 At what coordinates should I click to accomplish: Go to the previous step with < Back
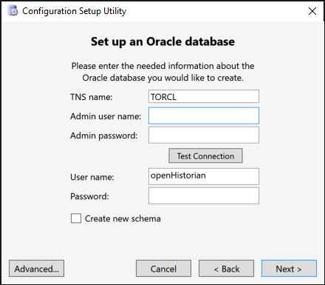point(226,269)
